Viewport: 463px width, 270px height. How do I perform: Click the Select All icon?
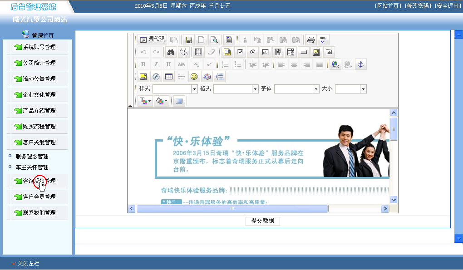click(198, 52)
